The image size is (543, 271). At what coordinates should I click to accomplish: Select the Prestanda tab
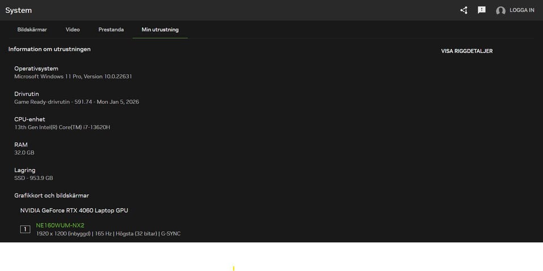111,29
